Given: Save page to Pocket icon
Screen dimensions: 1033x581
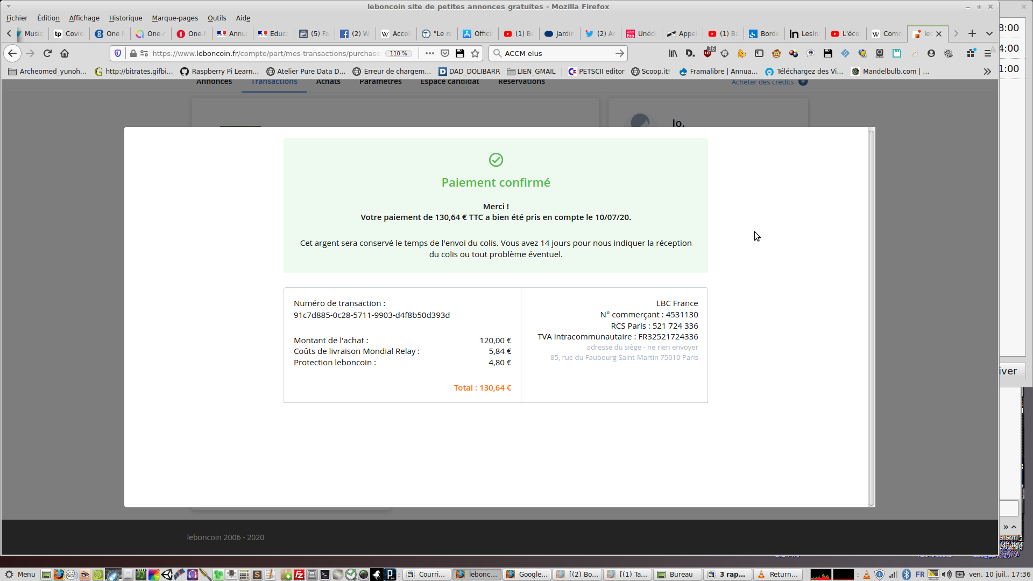Looking at the screenshot, I should [x=445, y=53].
